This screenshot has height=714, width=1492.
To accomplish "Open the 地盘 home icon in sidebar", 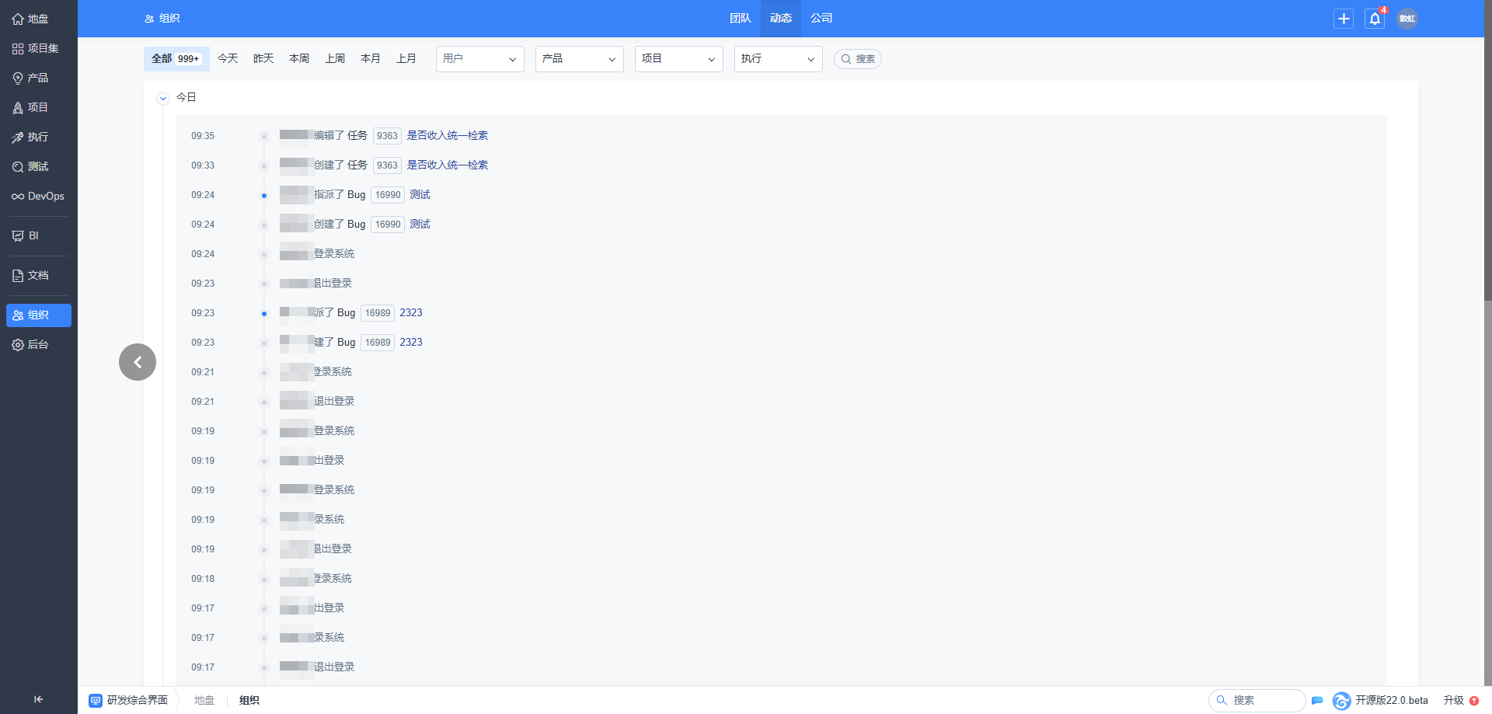I will pos(18,19).
